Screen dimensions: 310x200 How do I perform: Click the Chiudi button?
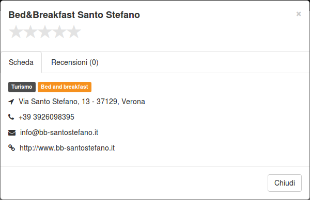coord(285,183)
